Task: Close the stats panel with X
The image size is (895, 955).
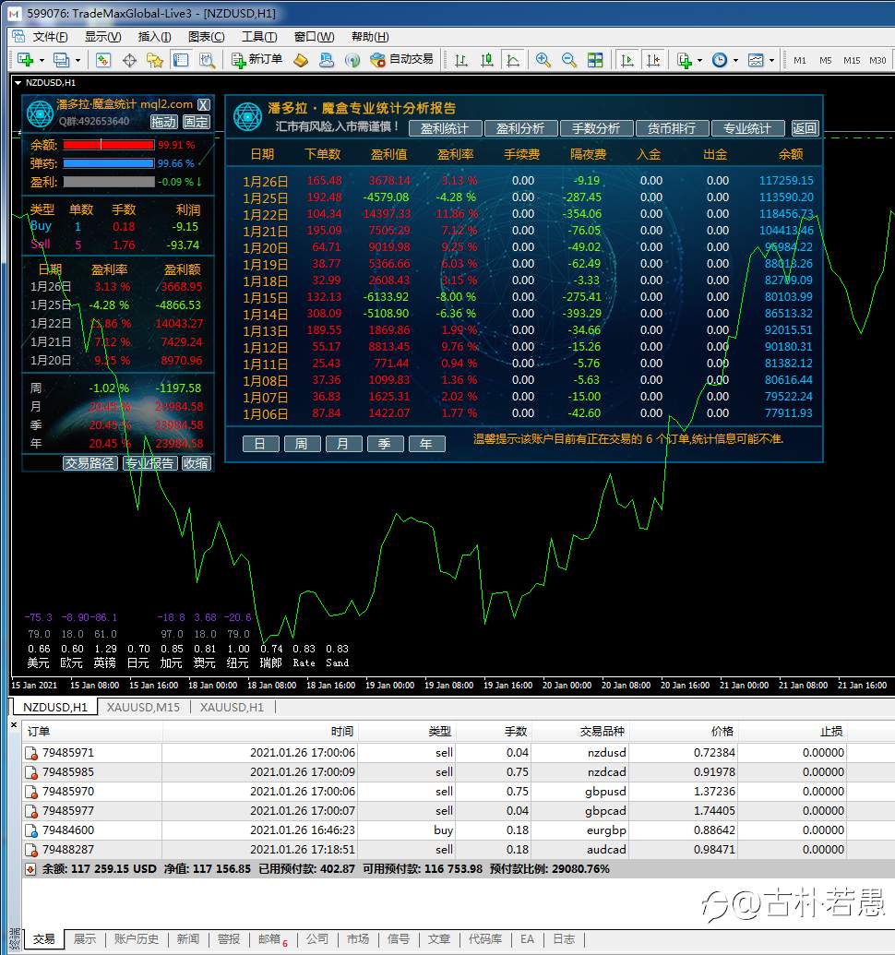Action: [204, 105]
